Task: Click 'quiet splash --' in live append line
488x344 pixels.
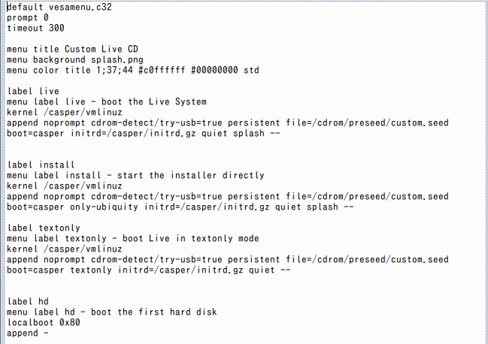Action: point(241,133)
